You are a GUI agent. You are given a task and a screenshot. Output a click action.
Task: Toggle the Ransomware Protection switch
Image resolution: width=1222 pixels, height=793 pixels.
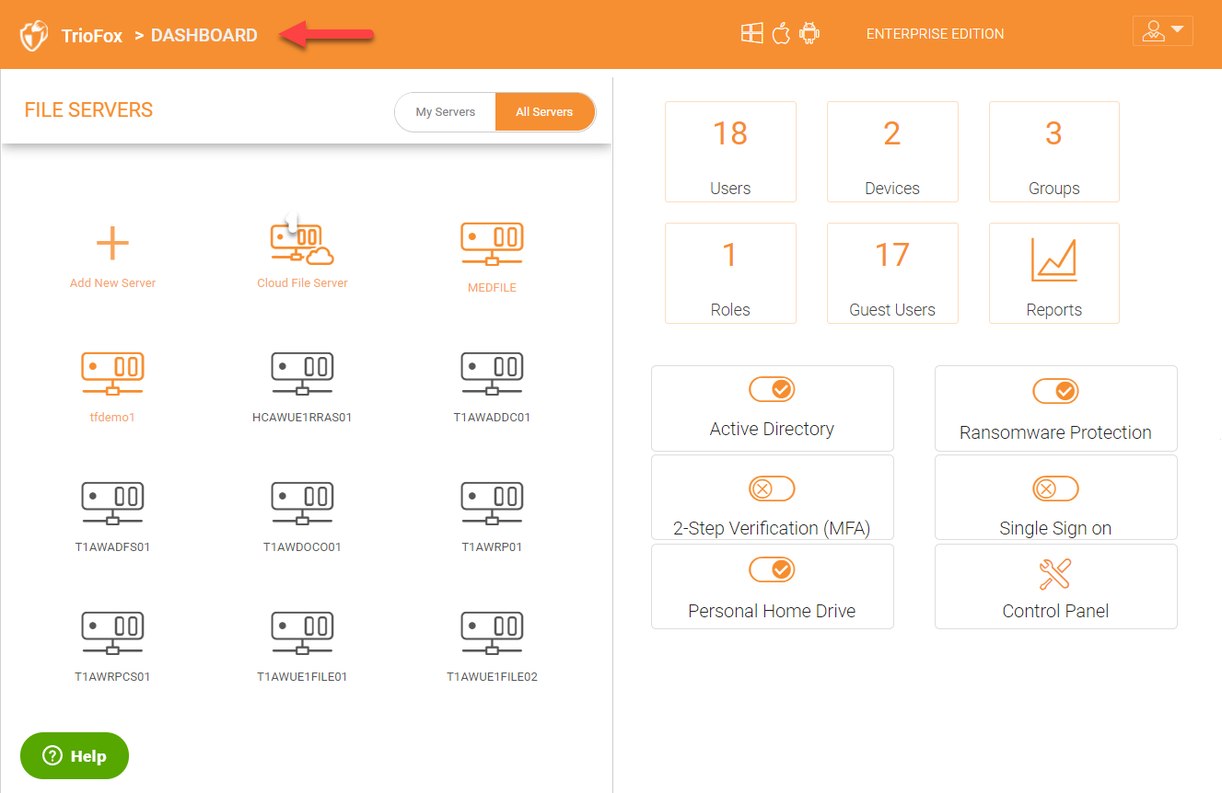tap(1055, 391)
